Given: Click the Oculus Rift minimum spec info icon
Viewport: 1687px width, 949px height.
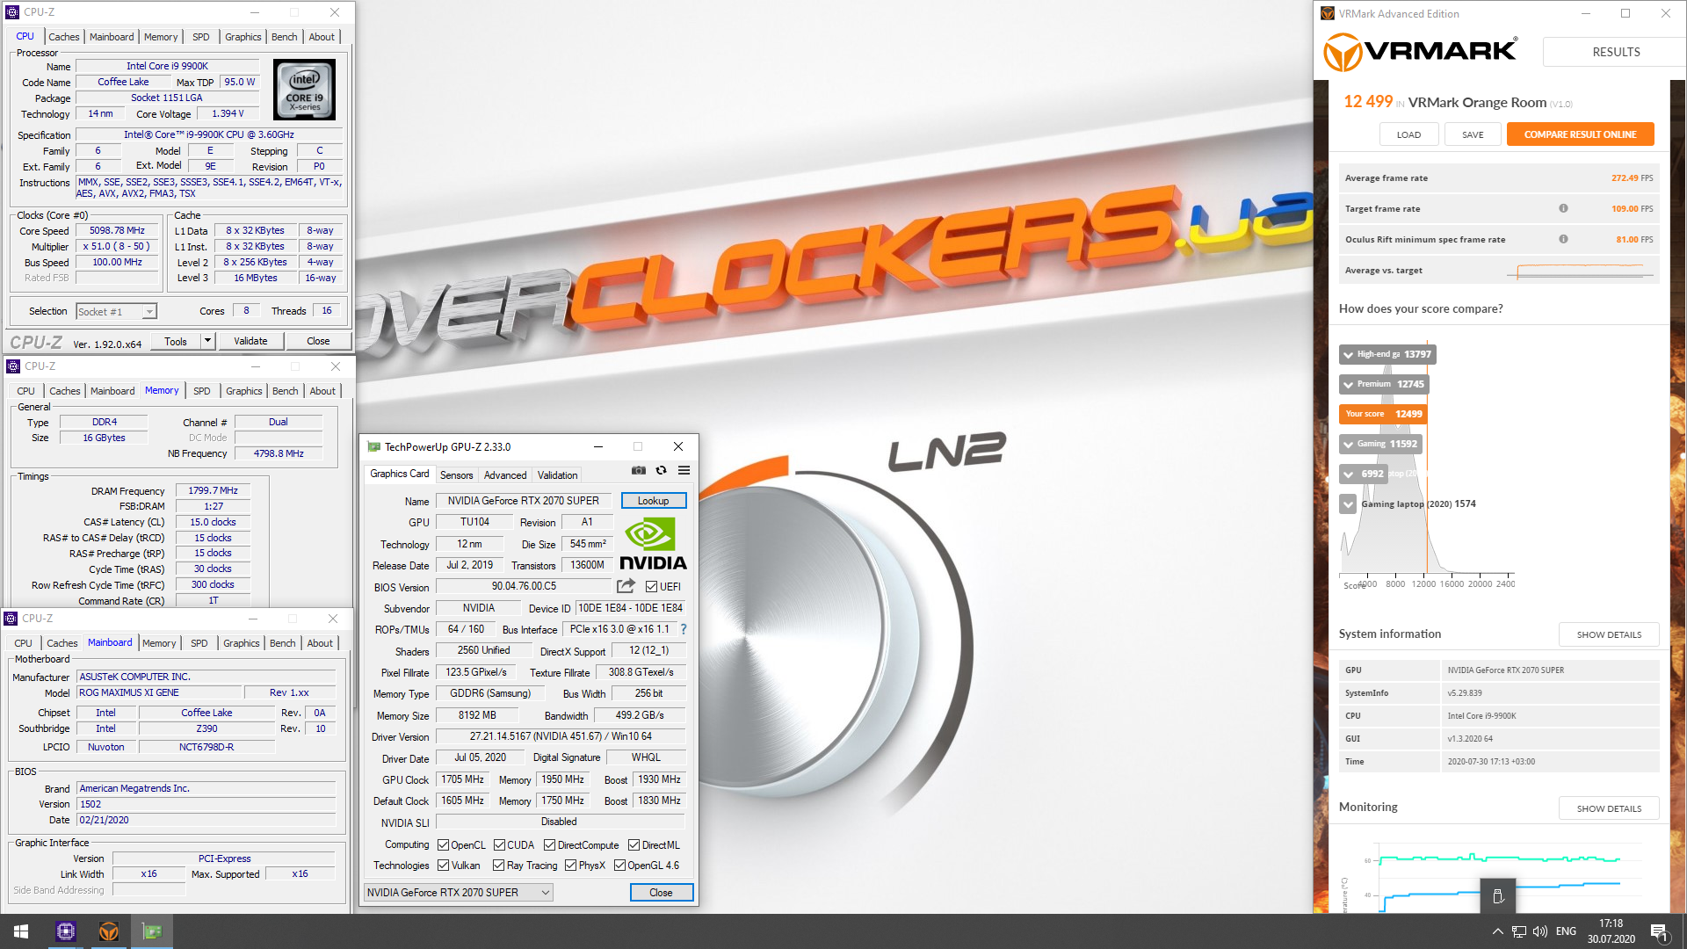Looking at the screenshot, I should coord(1563,239).
